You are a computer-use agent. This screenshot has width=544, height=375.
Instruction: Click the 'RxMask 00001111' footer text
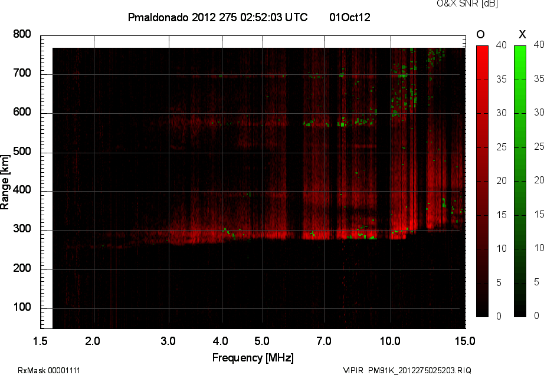[x=49, y=370]
